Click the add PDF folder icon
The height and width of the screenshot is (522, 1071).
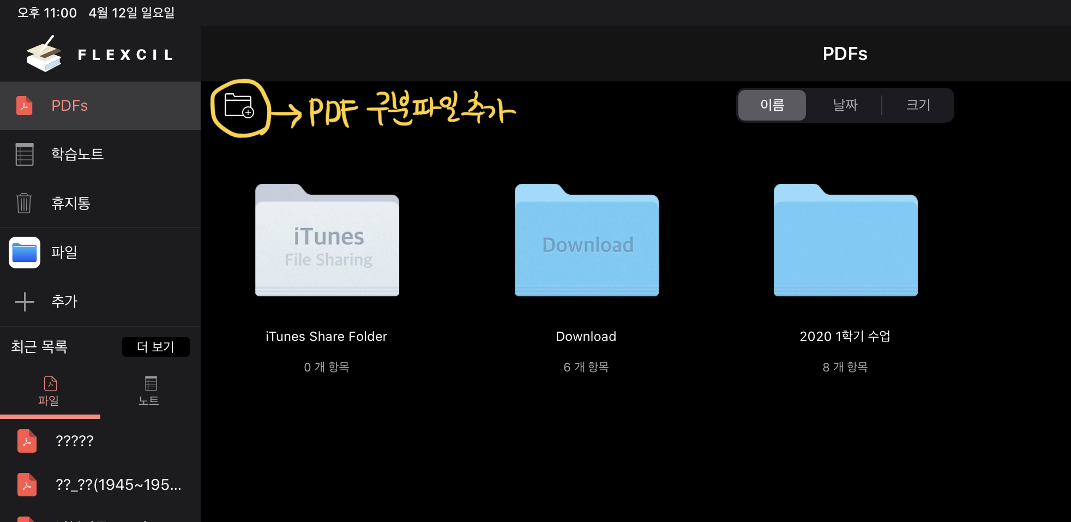(239, 106)
